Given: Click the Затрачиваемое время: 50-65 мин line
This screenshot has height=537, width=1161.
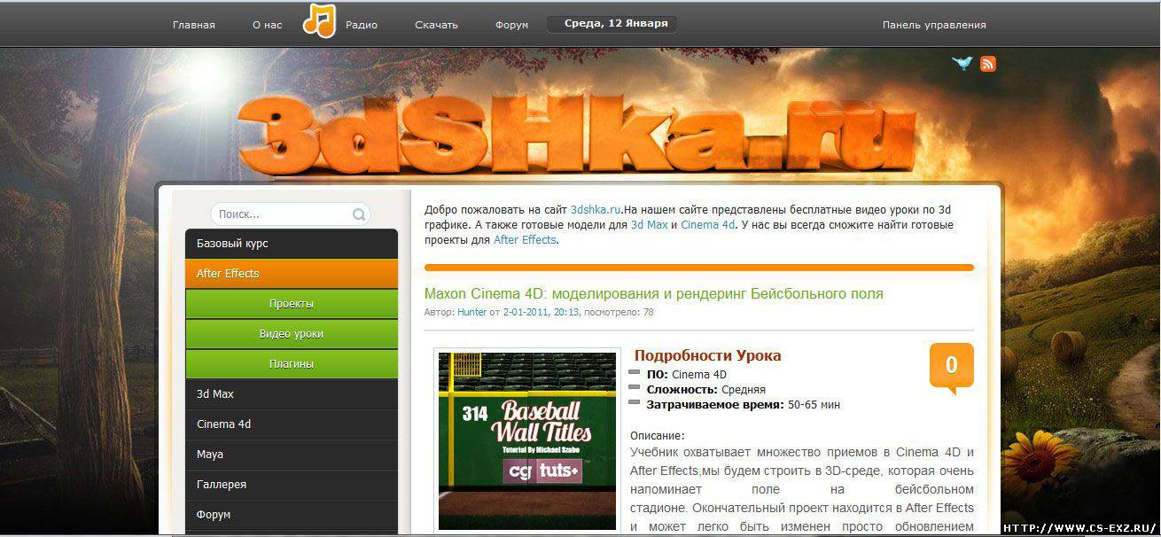Looking at the screenshot, I should [744, 405].
